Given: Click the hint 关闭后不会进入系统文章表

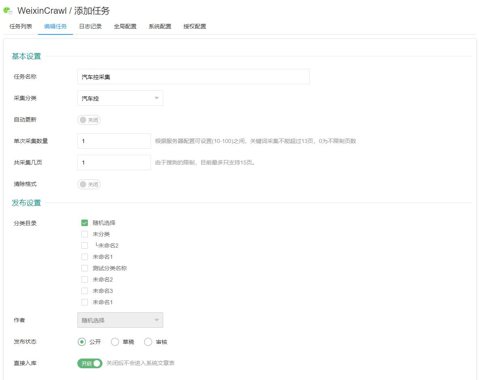Looking at the screenshot, I should (140, 363).
